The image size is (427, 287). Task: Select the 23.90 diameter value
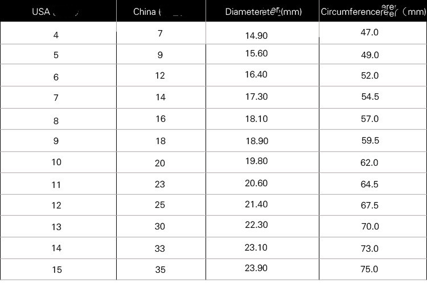[x=256, y=269]
